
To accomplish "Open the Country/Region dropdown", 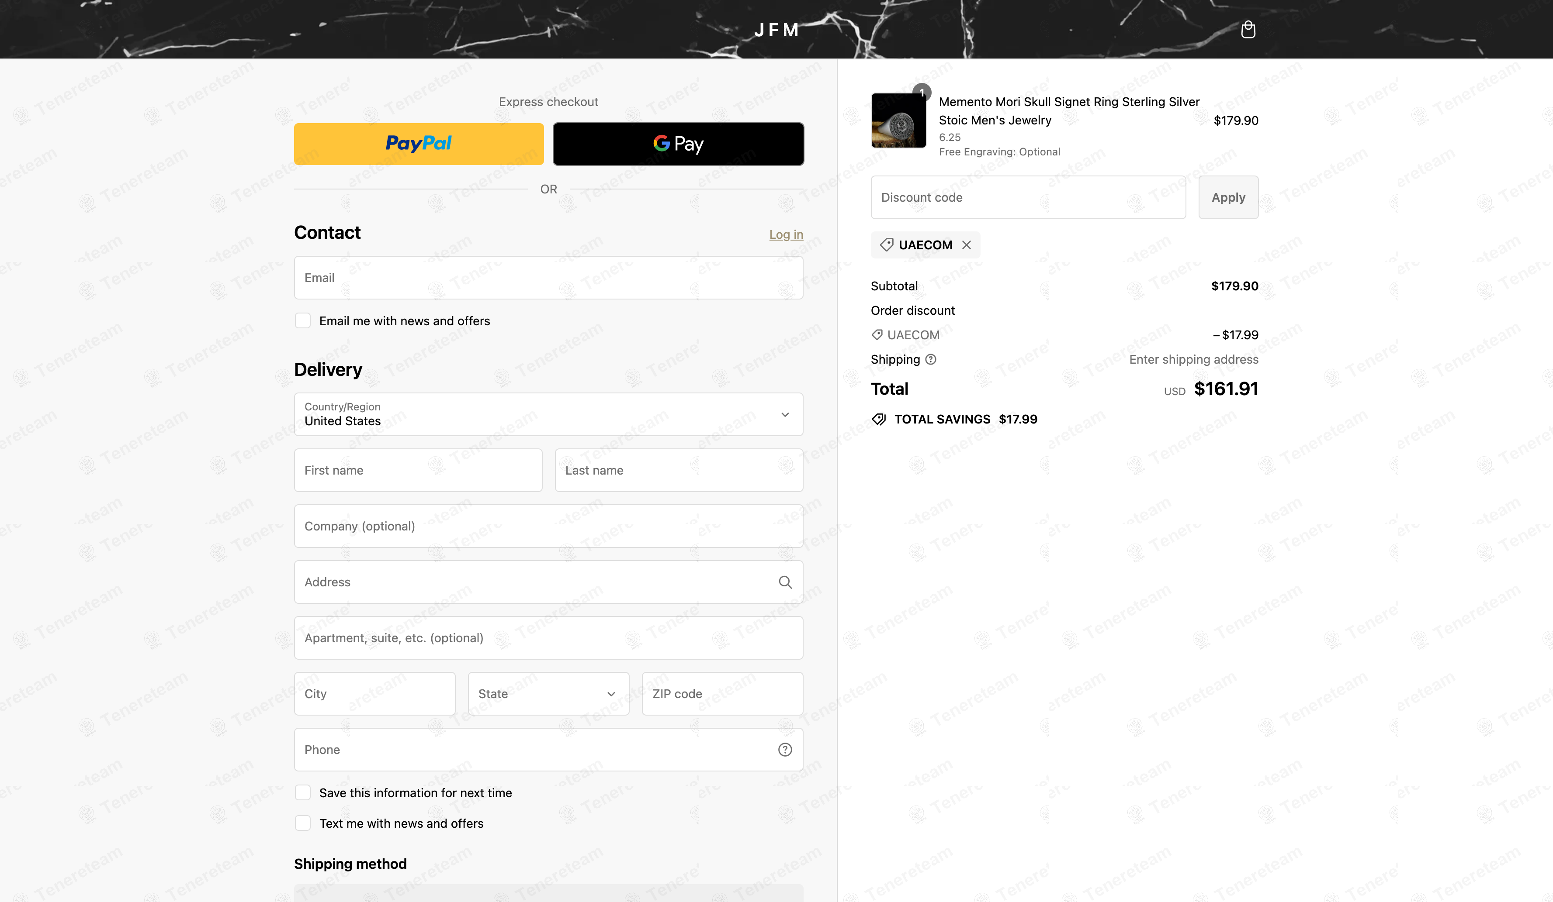I will point(548,414).
